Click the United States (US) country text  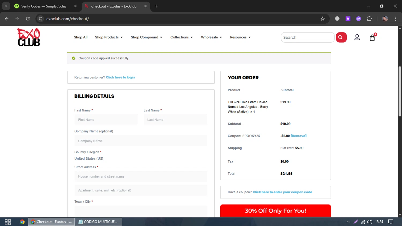pos(89,159)
